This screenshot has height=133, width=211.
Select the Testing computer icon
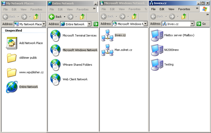[x=157, y=64]
